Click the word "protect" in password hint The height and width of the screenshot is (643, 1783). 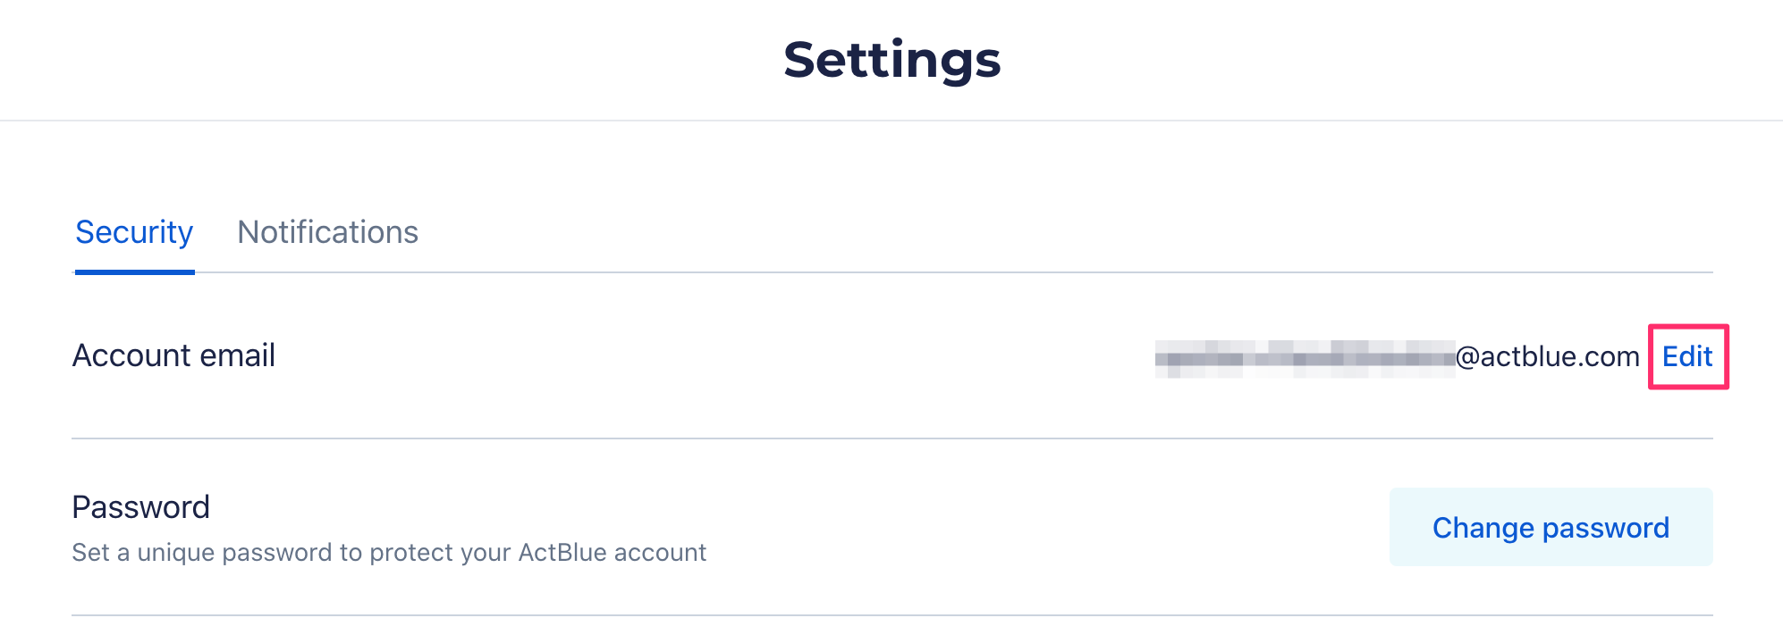[x=412, y=554]
